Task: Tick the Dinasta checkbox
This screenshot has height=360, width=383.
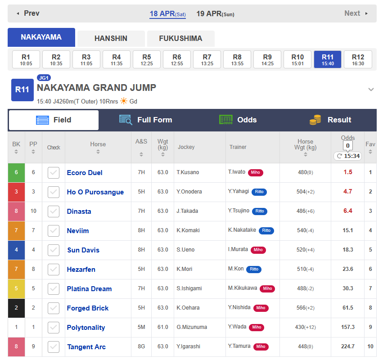Action: (54, 211)
